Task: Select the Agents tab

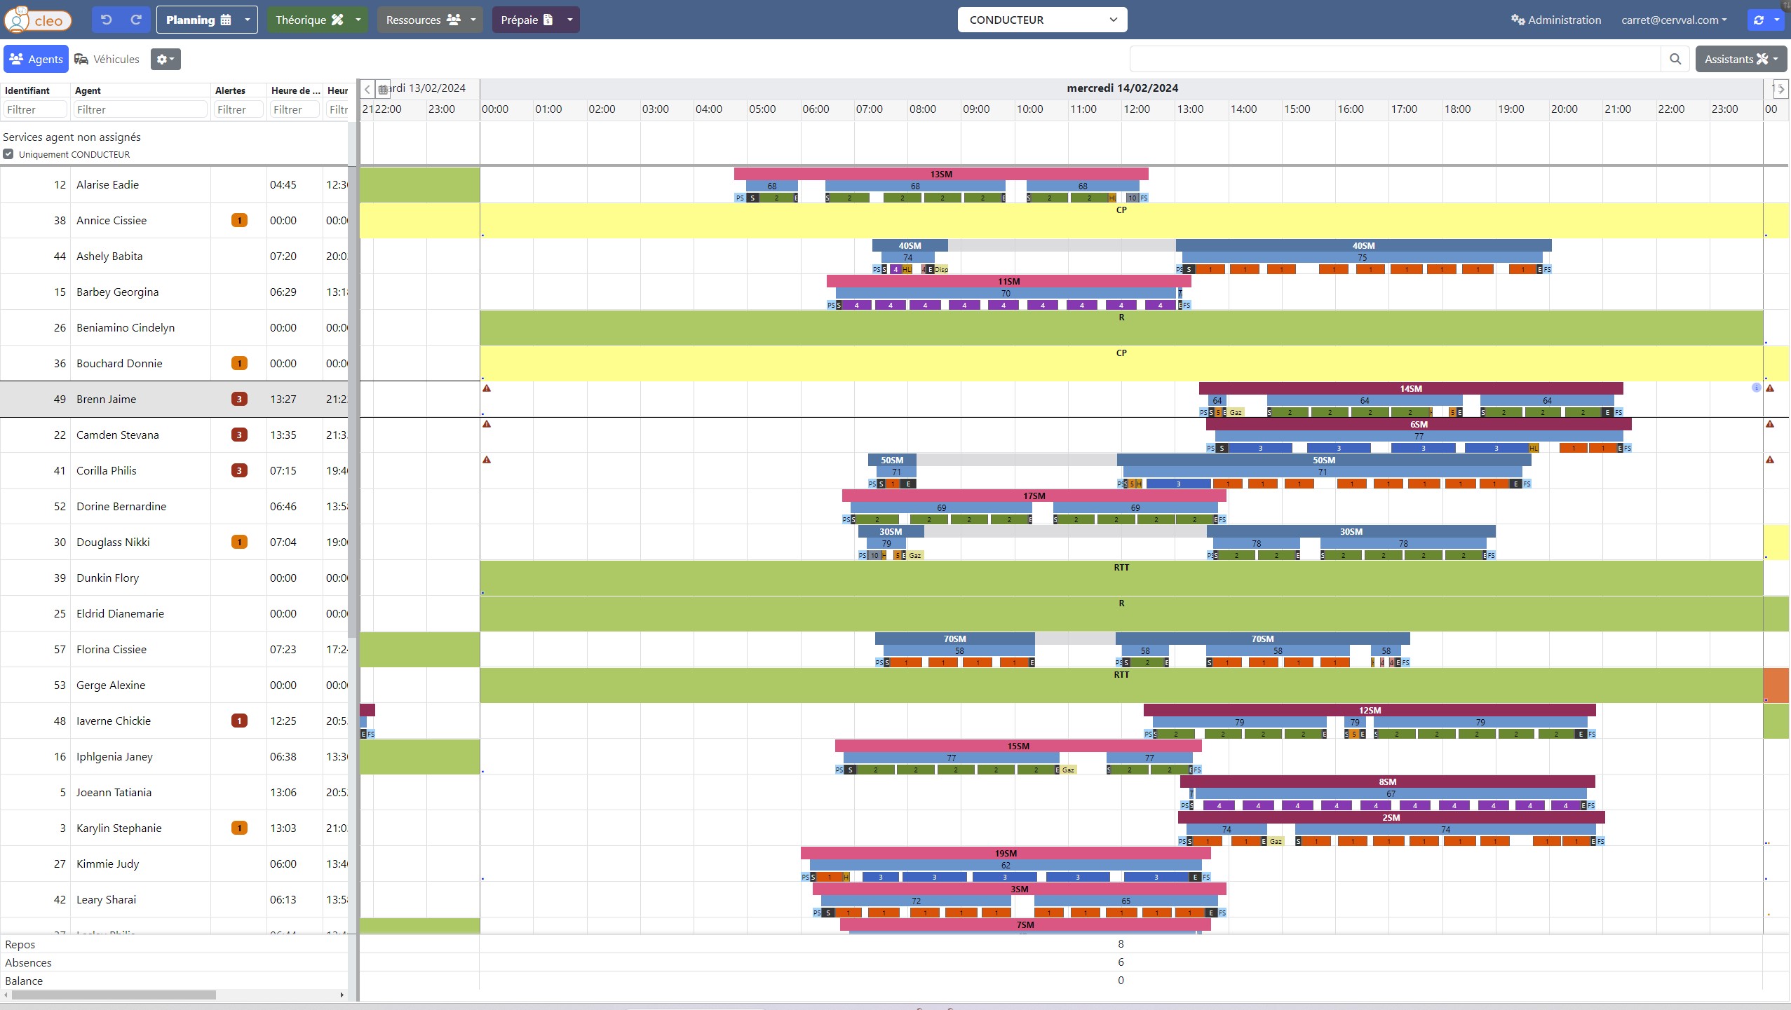Action: click(x=36, y=60)
